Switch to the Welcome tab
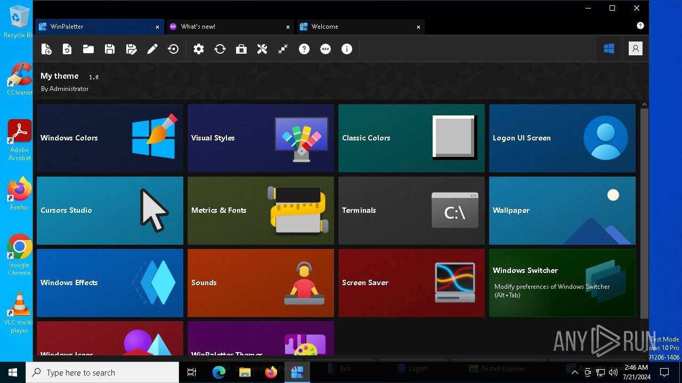This screenshot has width=682, height=383. click(360, 27)
